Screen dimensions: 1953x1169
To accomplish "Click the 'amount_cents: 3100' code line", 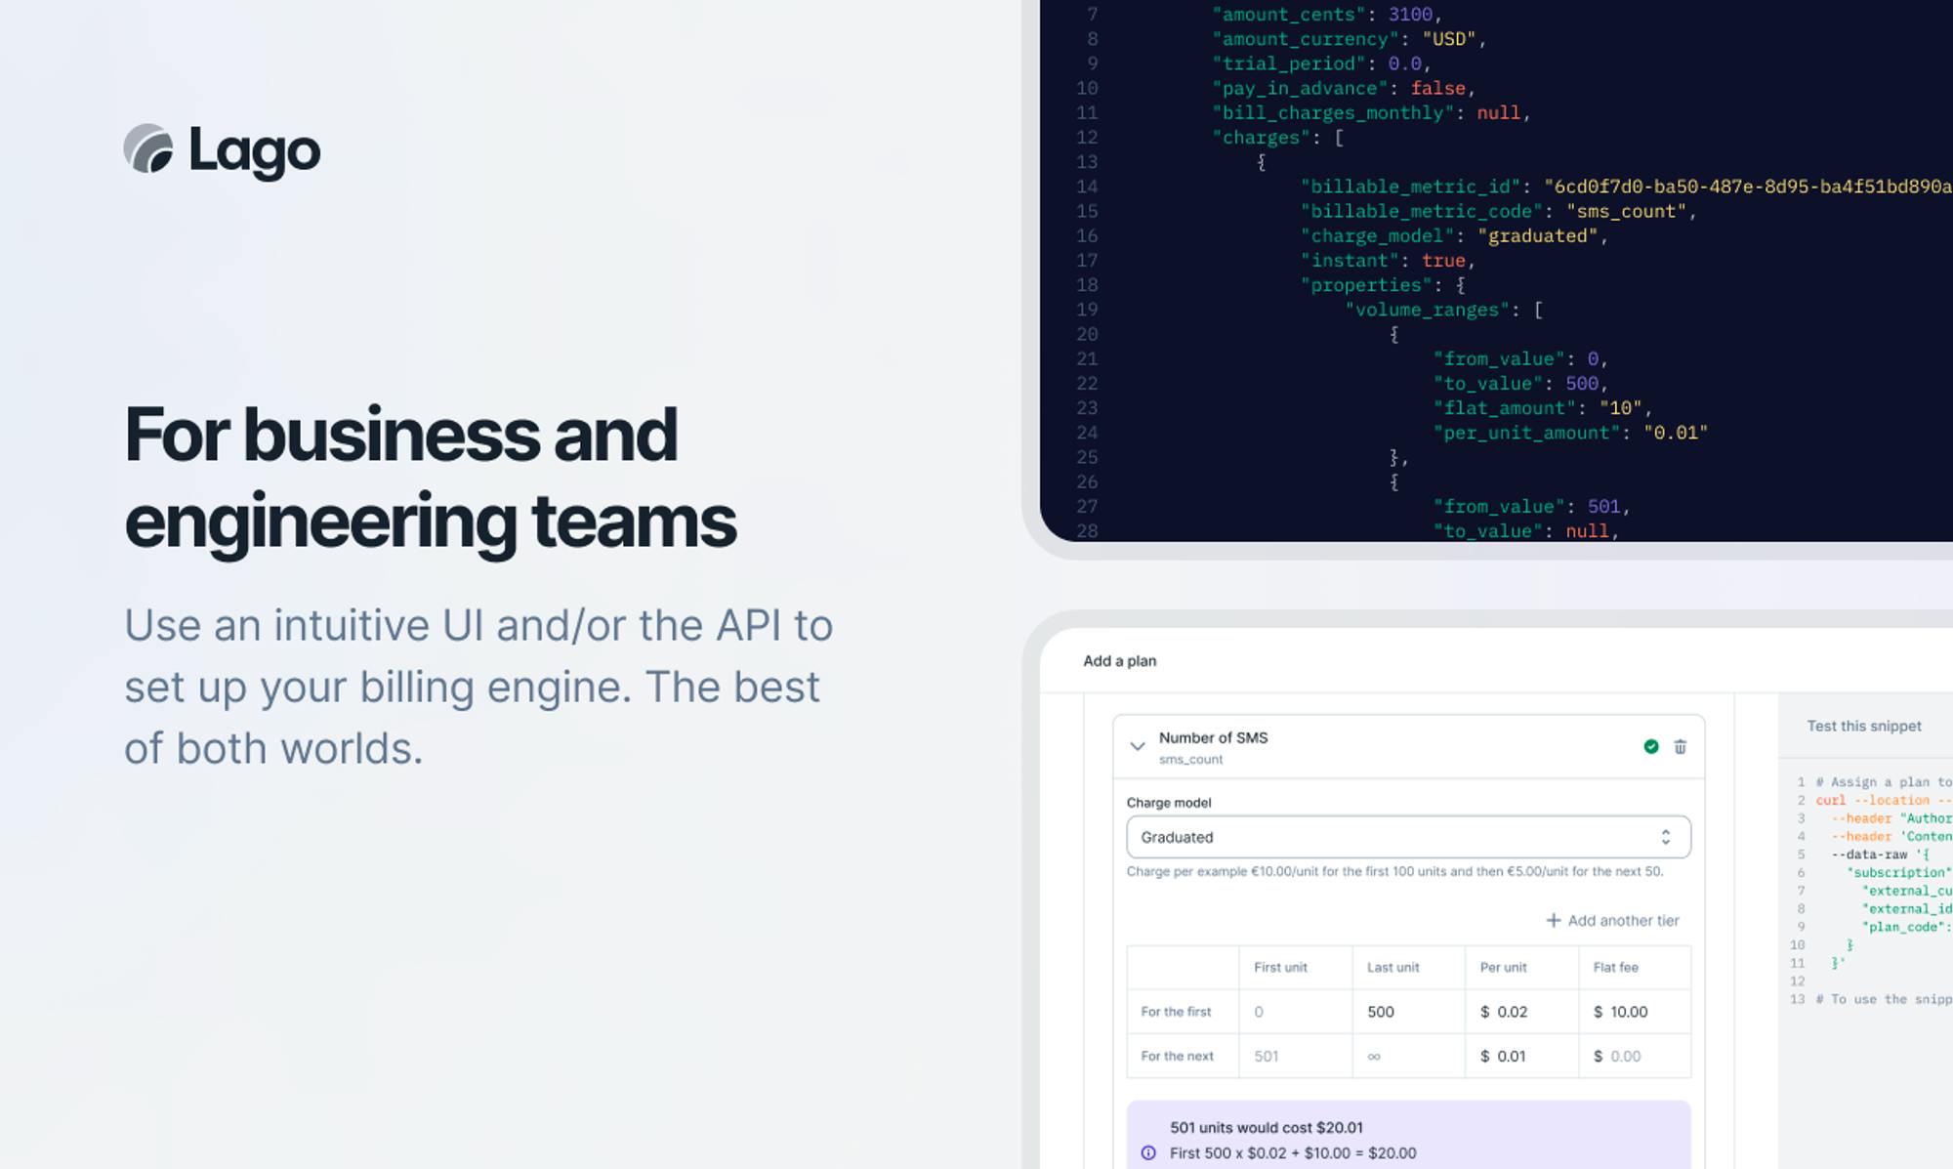I will point(1327,15).
